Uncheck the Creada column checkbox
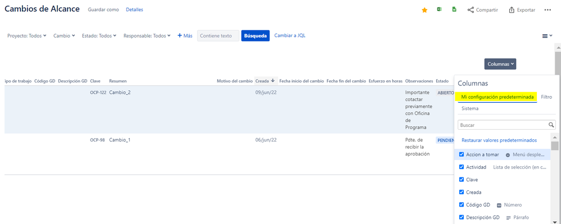 tap(462, 192)
